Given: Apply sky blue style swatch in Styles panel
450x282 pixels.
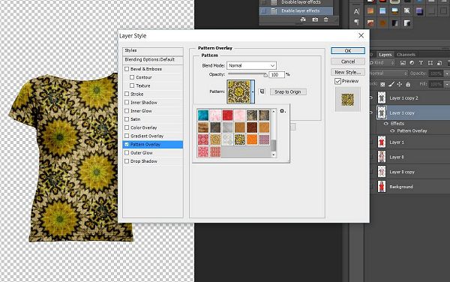Looking at the screenshot, I should pyautogui.click(x=382, y=11).
